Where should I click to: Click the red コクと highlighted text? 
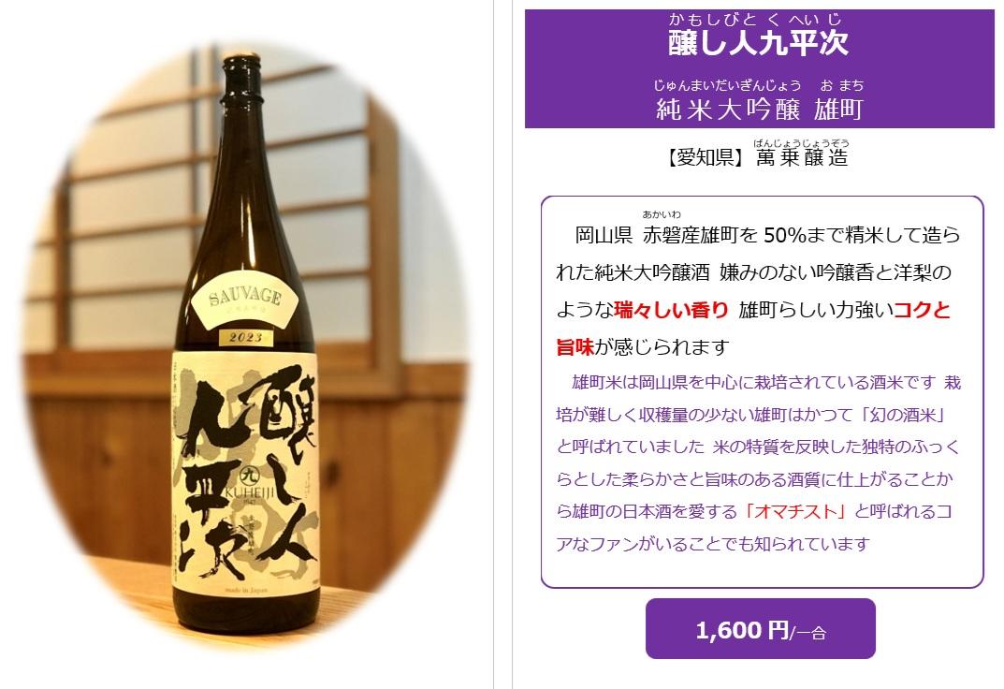coord(922,311)
